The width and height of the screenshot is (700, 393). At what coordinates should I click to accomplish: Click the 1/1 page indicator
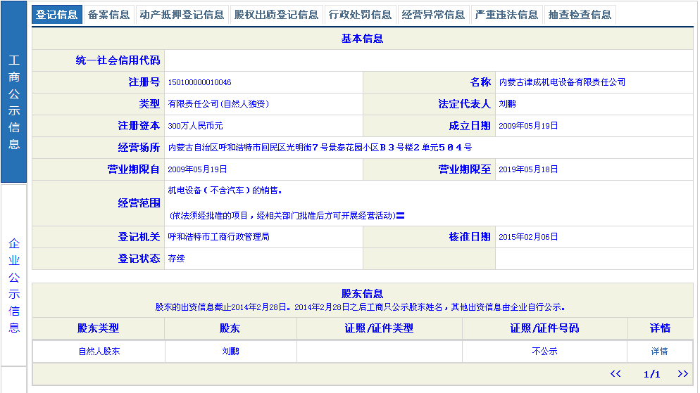tap(651, 374)
